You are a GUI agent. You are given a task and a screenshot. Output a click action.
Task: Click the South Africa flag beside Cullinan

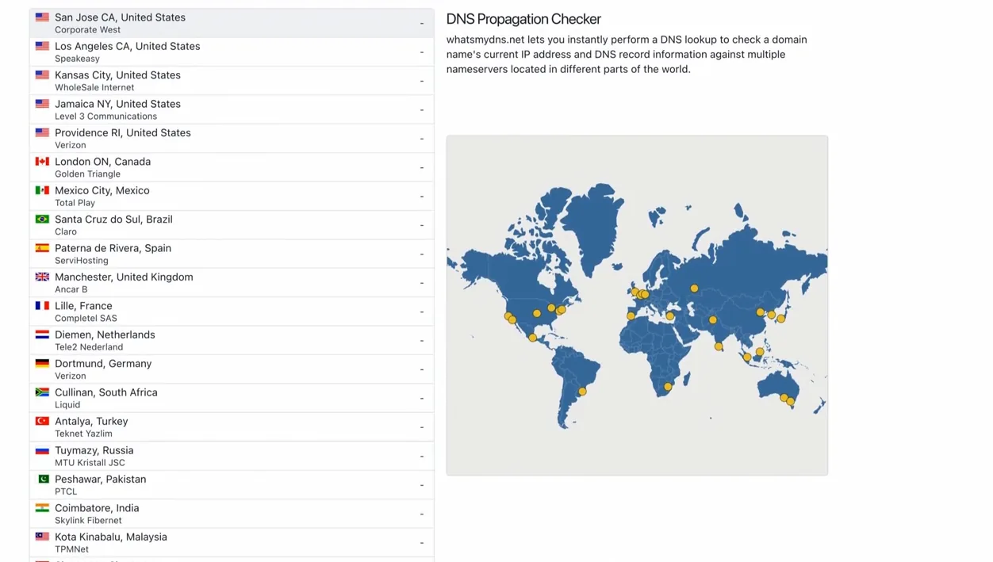pos(42,392)
